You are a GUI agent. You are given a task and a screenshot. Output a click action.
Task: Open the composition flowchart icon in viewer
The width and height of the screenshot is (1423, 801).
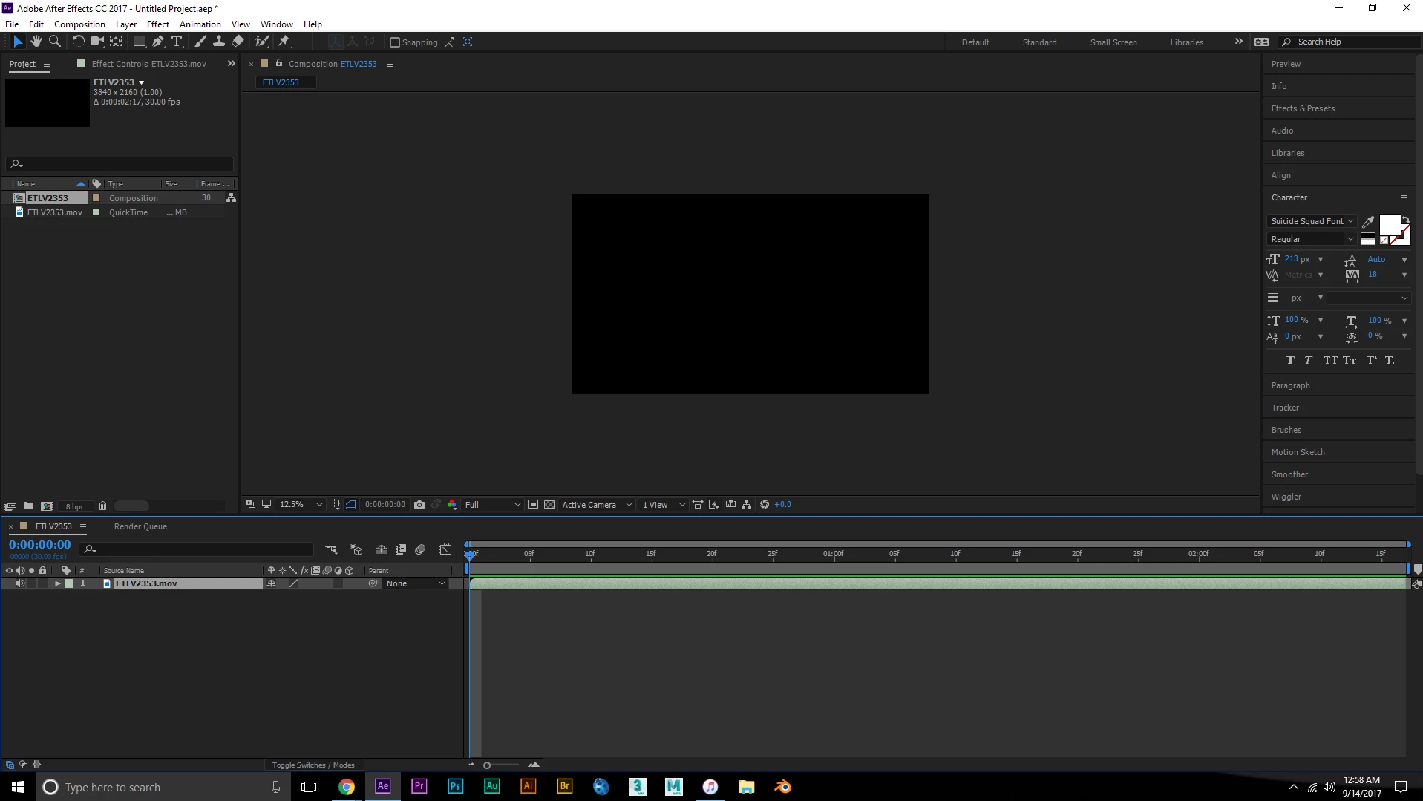[747, 505]
